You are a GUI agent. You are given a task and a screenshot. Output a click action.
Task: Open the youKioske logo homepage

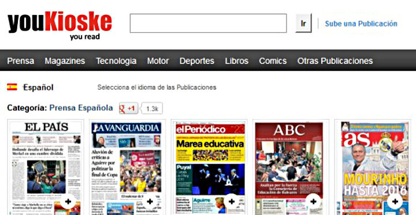60,25
